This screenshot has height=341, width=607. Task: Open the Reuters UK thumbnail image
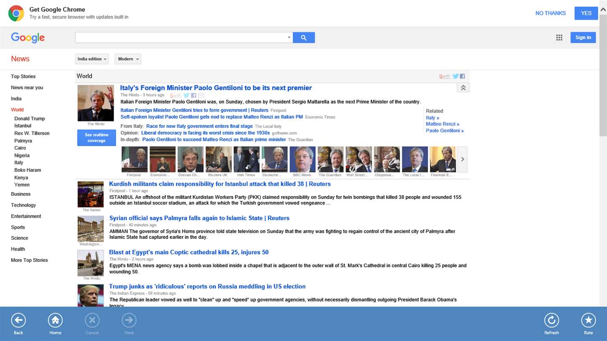click(218, 159)
